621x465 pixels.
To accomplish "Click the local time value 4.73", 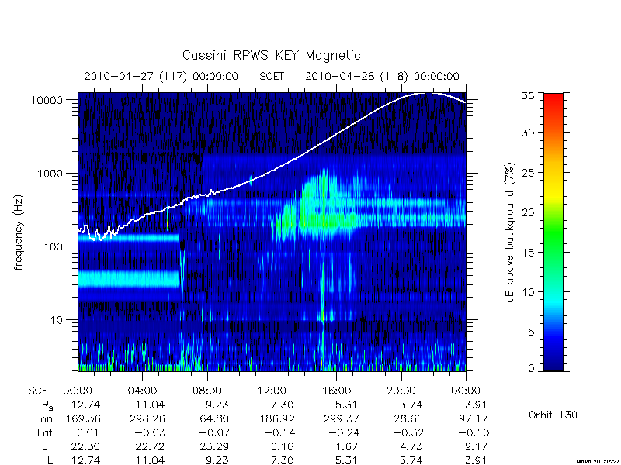I will [412, 447].
